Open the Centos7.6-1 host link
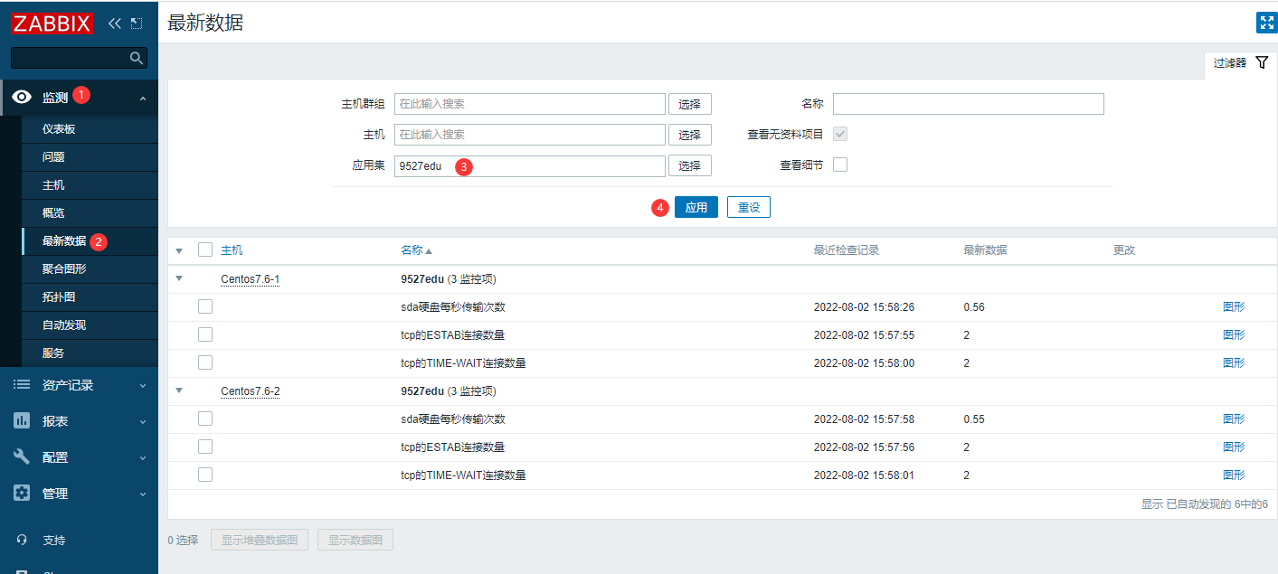Image resolution: width=1278 pixels, height=574 pixels. click(x=250, y=279)
